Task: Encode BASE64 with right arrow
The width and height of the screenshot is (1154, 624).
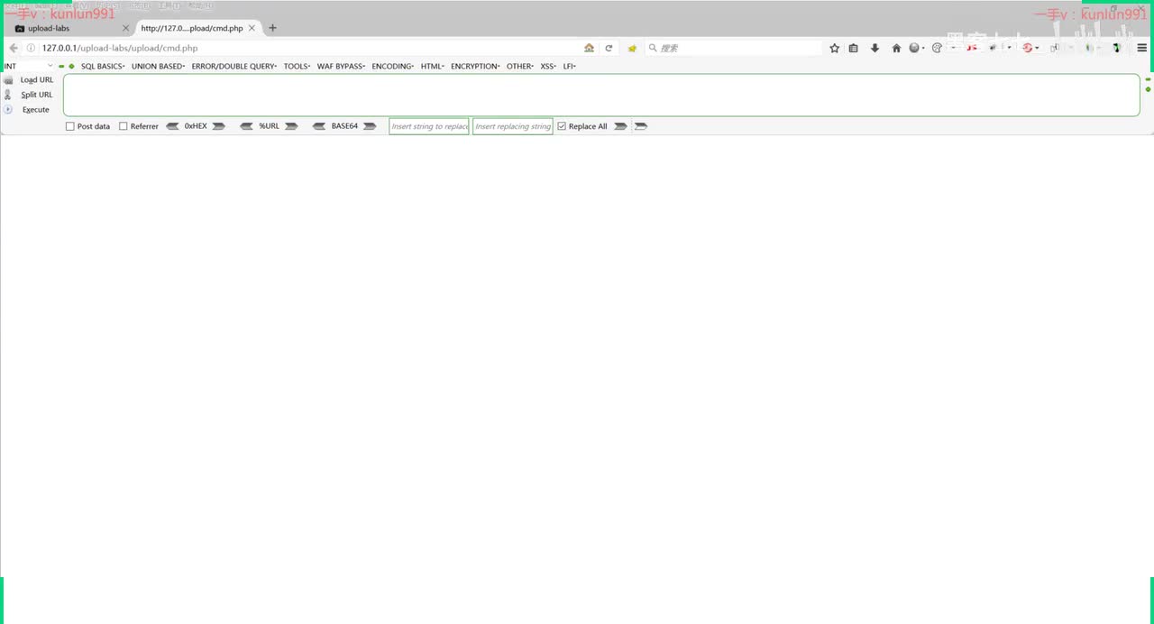Action: tap(370, 126)
